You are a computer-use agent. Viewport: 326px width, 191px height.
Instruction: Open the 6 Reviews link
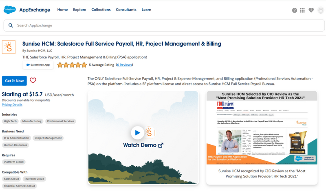(x=124, y=65)
